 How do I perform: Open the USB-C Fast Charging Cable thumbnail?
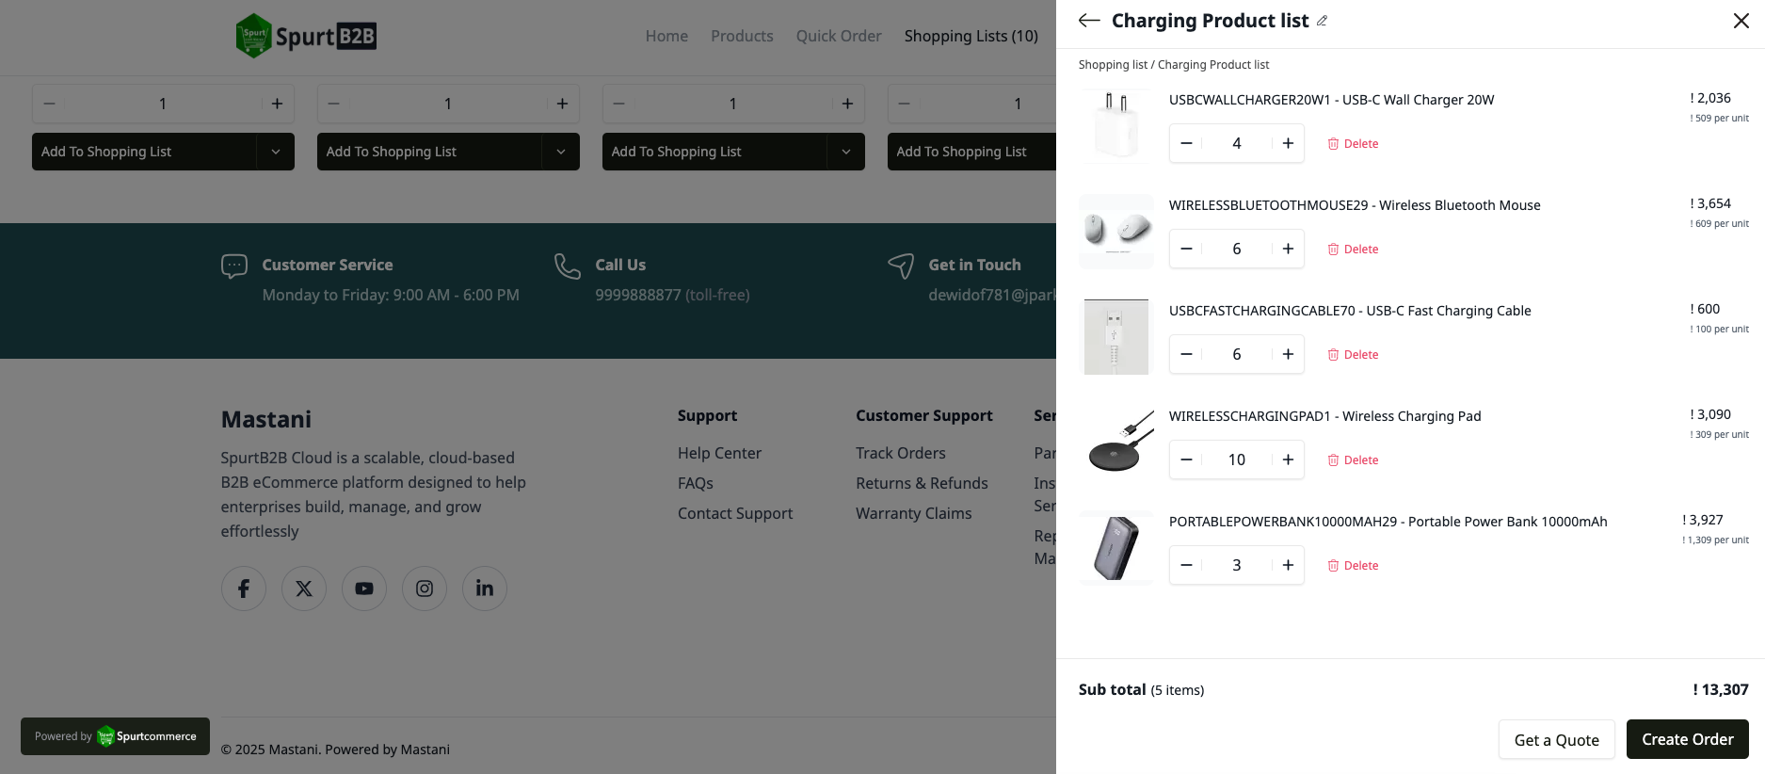coord(1116,337)
